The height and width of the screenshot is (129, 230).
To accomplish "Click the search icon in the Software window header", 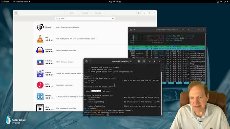I will [16, 13].
